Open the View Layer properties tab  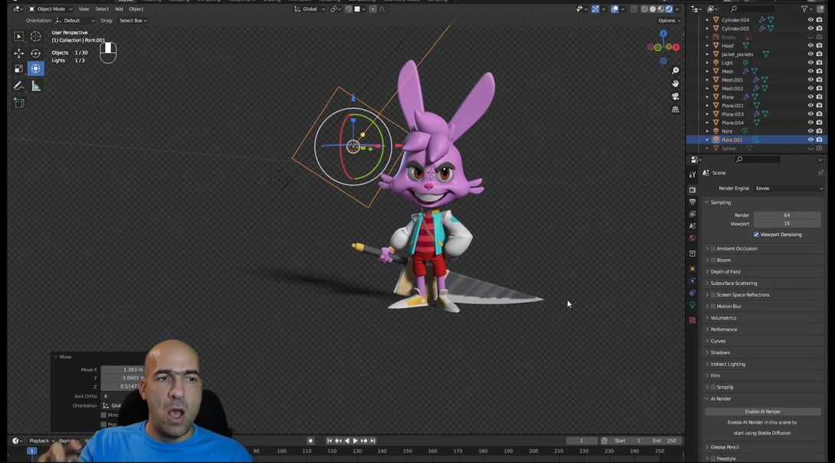(693, 214)
